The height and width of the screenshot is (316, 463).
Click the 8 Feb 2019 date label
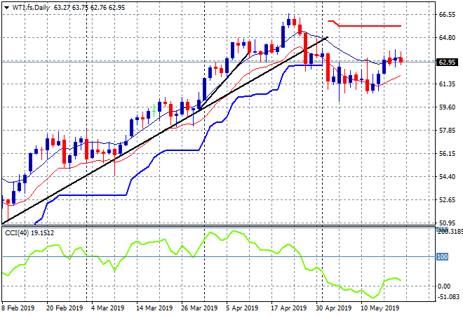[x=18, y=308]
